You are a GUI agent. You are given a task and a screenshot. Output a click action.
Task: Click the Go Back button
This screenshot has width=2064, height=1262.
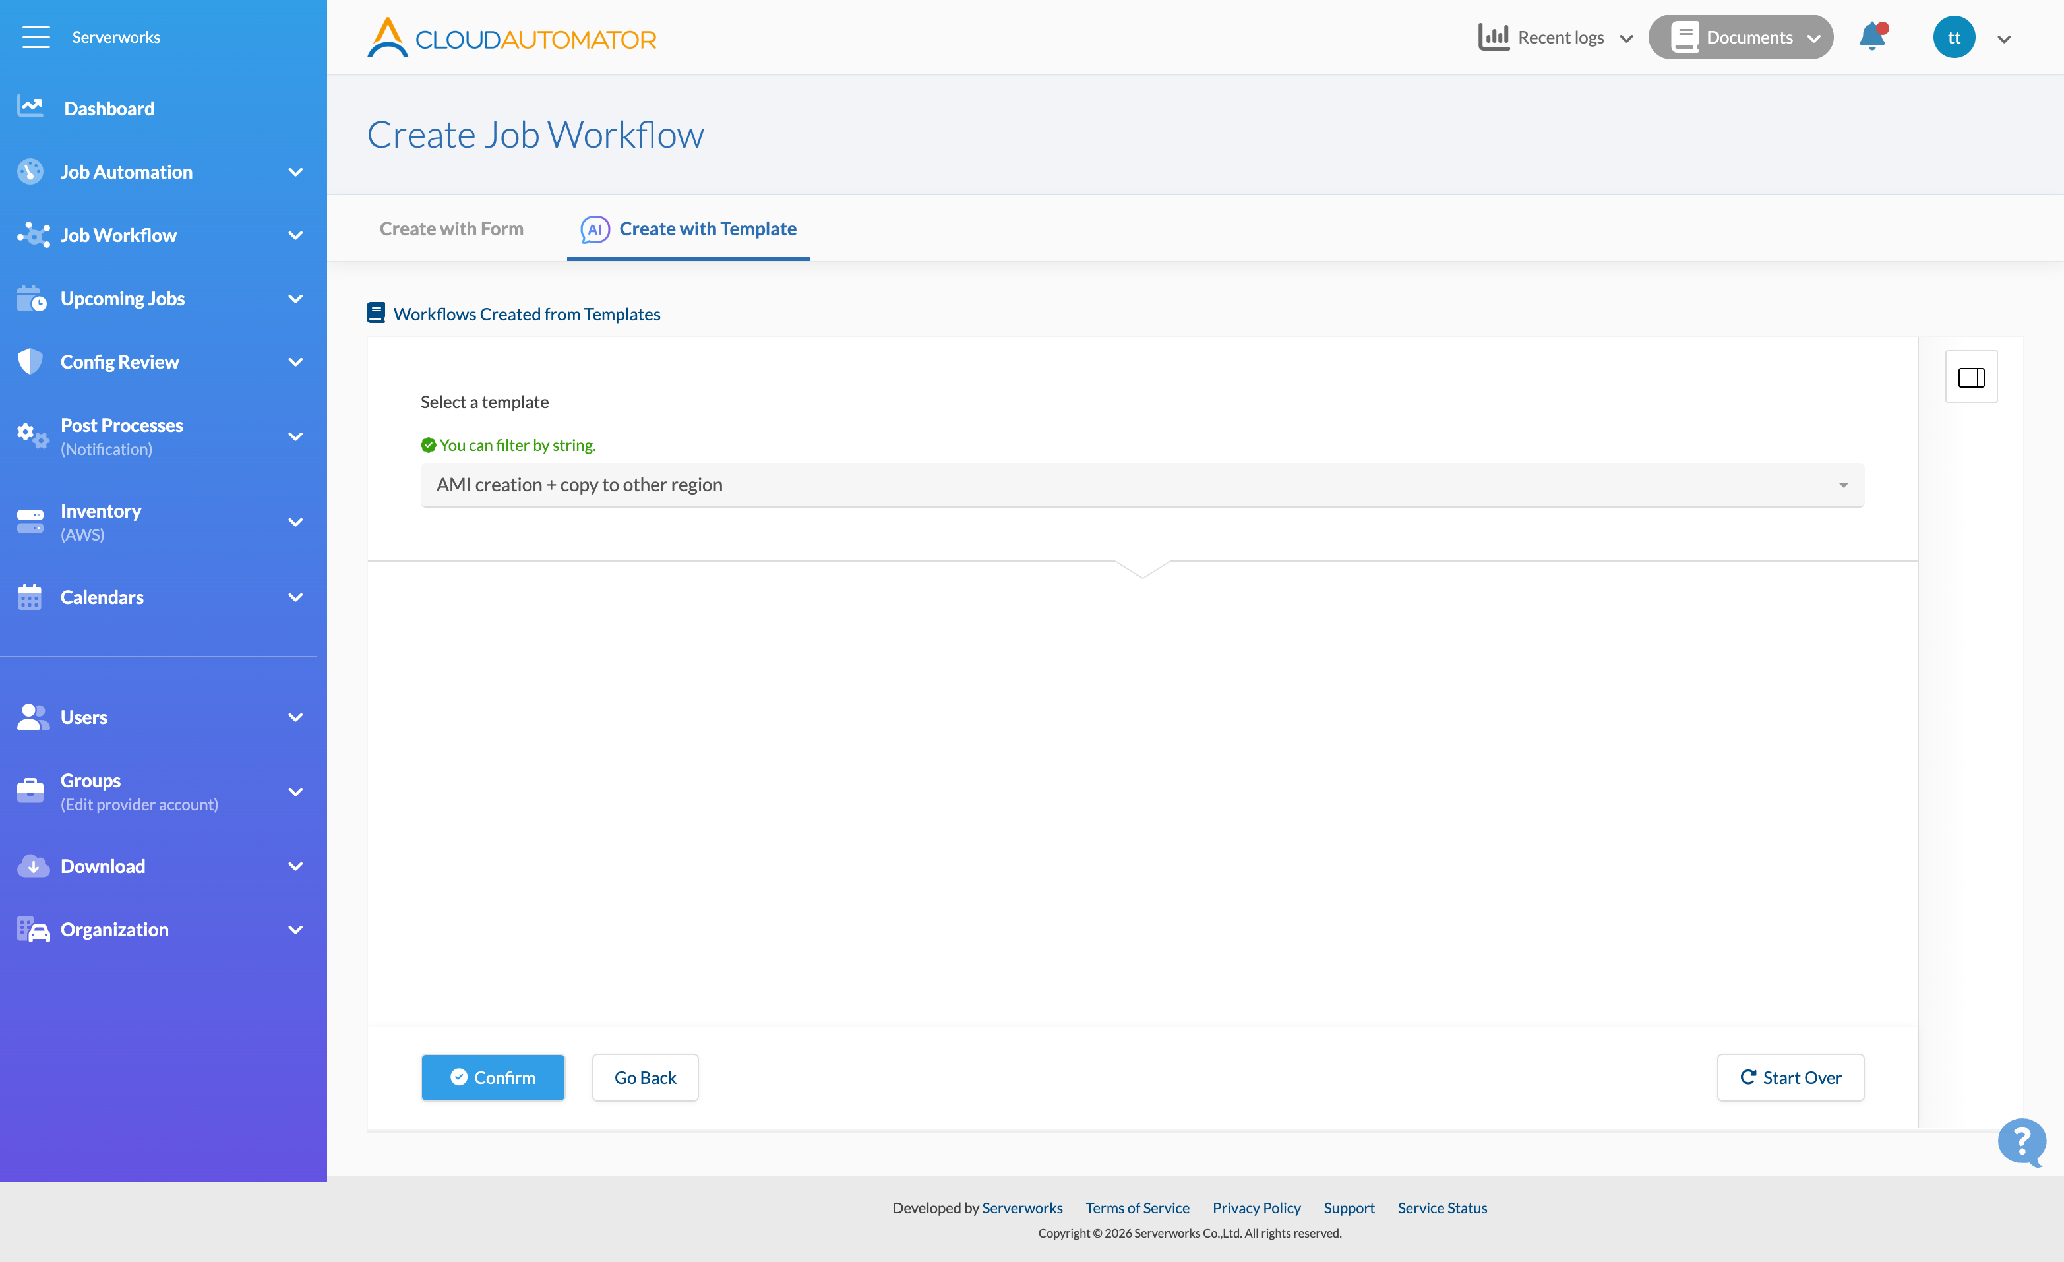pos(645,1078)
